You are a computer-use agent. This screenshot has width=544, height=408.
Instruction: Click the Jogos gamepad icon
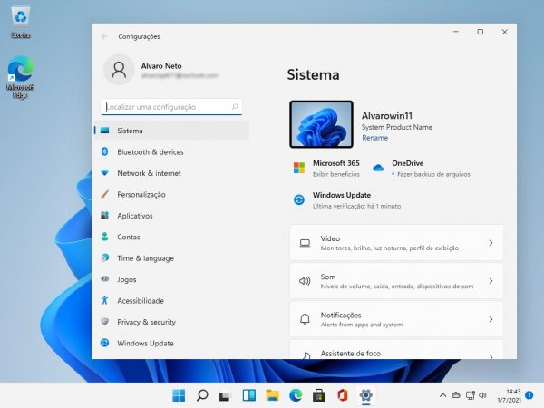pos(105,279)
